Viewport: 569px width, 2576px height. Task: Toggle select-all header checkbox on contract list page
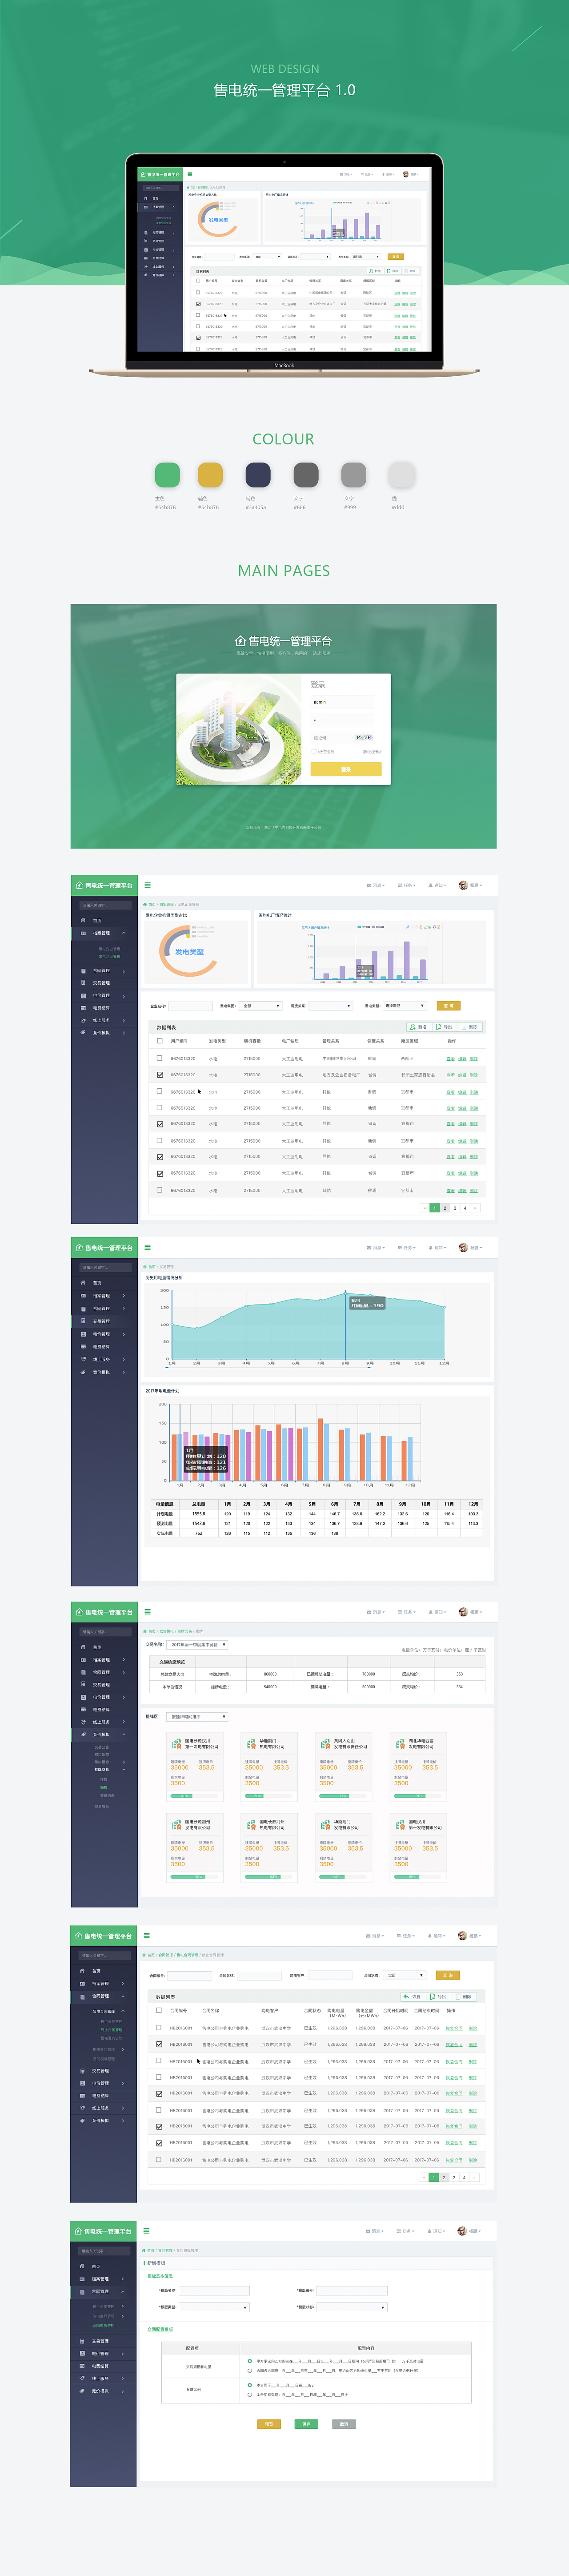[x=159, y=2011]
